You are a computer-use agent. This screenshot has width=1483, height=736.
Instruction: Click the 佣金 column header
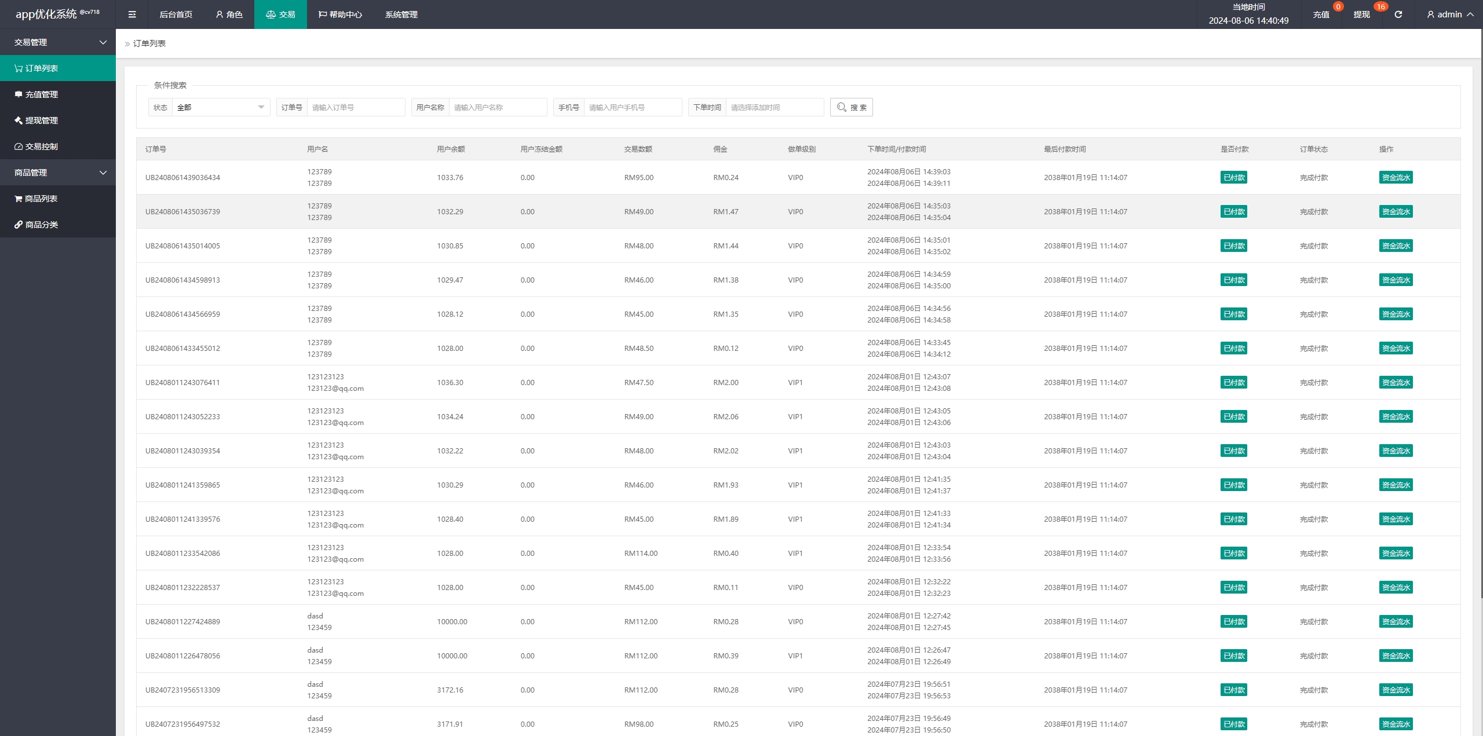pos(720,149)
